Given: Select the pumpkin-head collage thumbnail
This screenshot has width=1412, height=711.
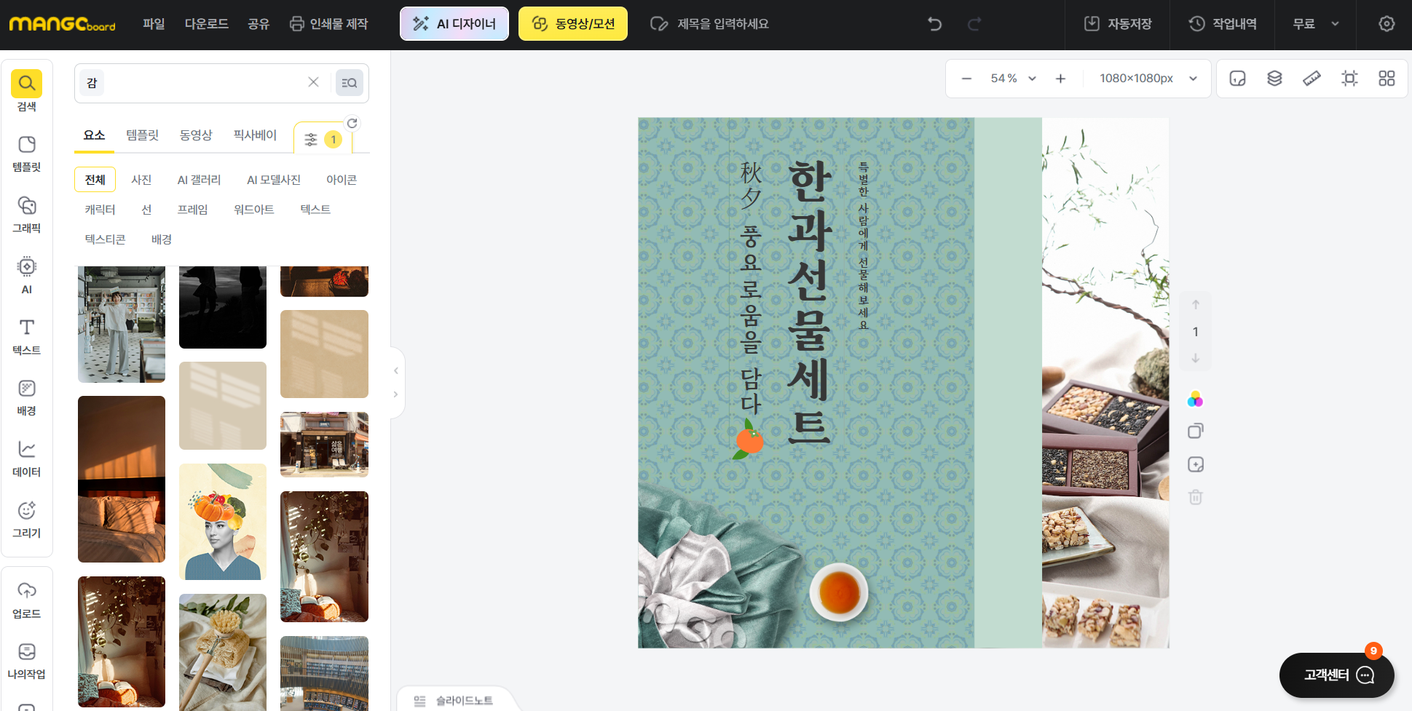Looking at the screenshot, I should click(222, 521).
